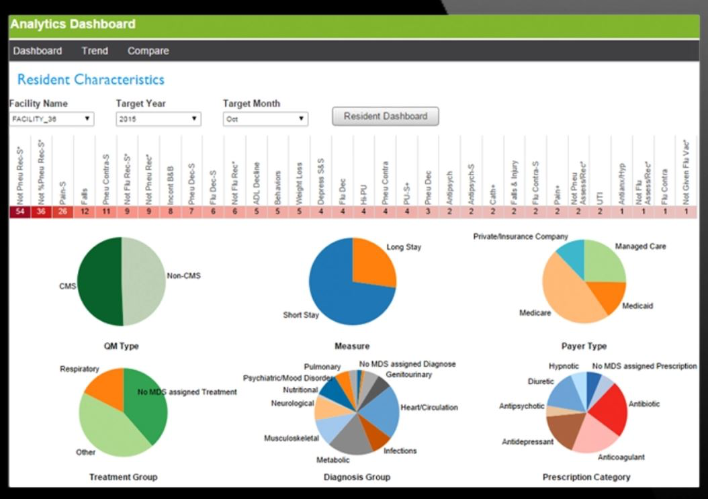Open the Target Year dropdown
This screenshot has width=708, height=499.
tap(157, 119)
